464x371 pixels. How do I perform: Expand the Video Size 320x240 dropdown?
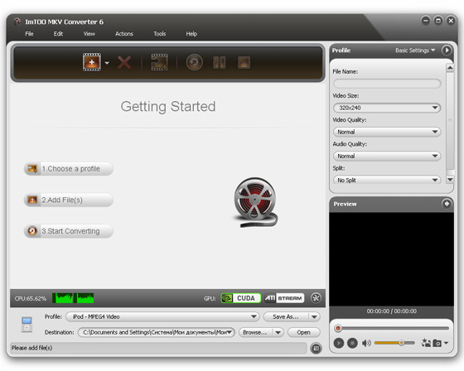(x=387, y=108)
